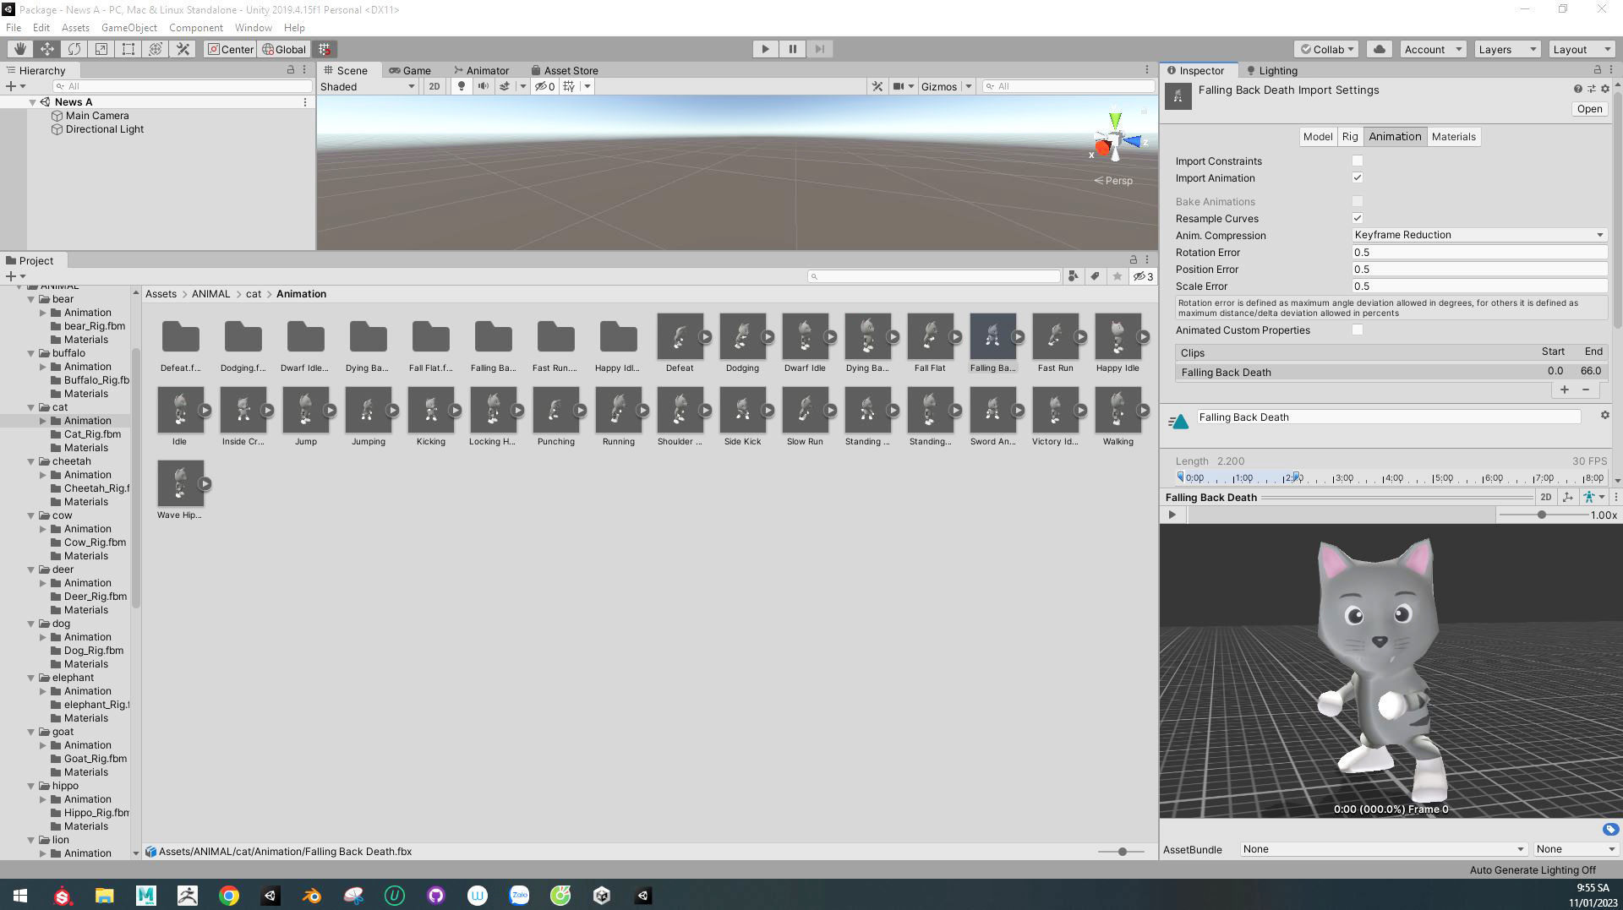1623x910 pixels.
Task: Open the GameObject menu
Action: (x=128, y=27)
